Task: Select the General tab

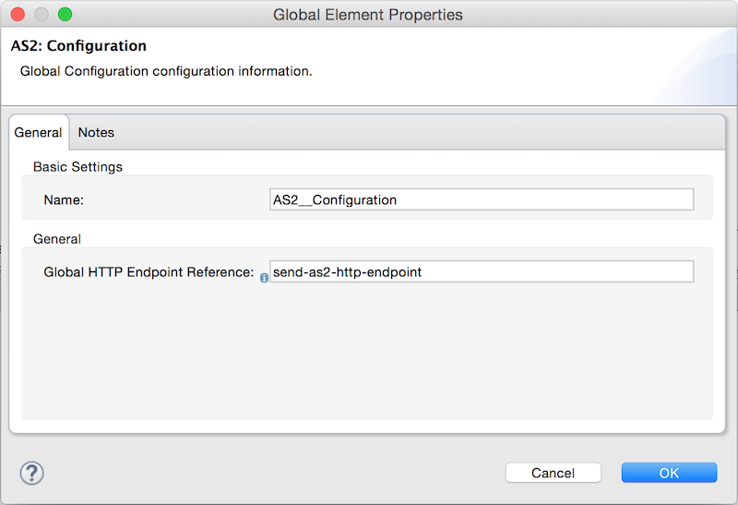Action: coord(38,132)
